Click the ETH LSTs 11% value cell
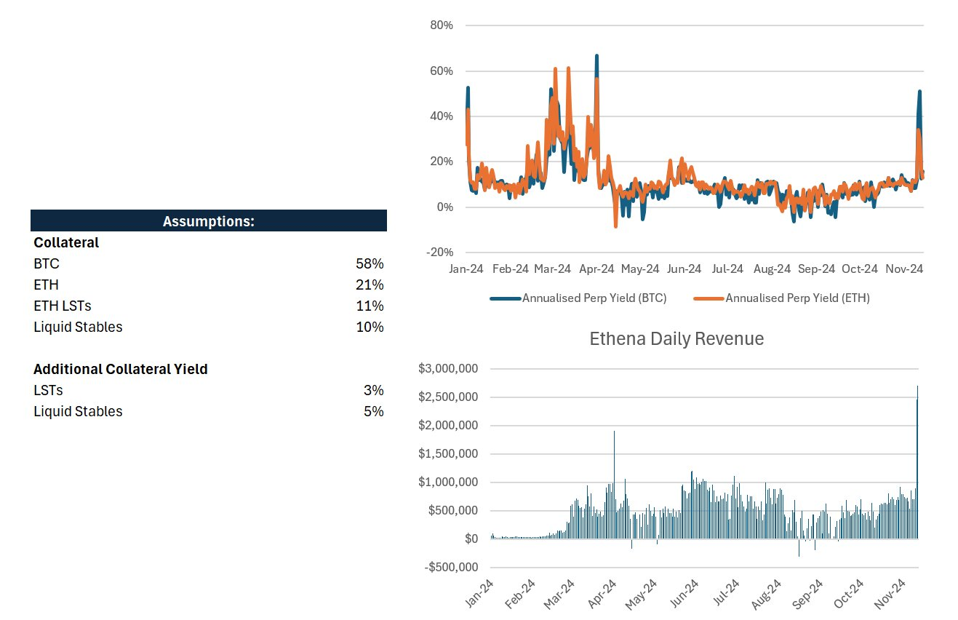Viewport: 958px width, 620px height. point(369,306)
